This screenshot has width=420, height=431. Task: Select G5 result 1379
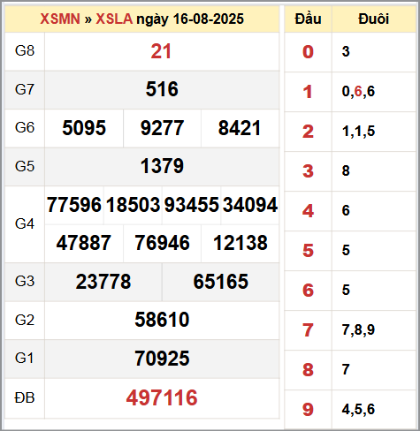[162, 166]
